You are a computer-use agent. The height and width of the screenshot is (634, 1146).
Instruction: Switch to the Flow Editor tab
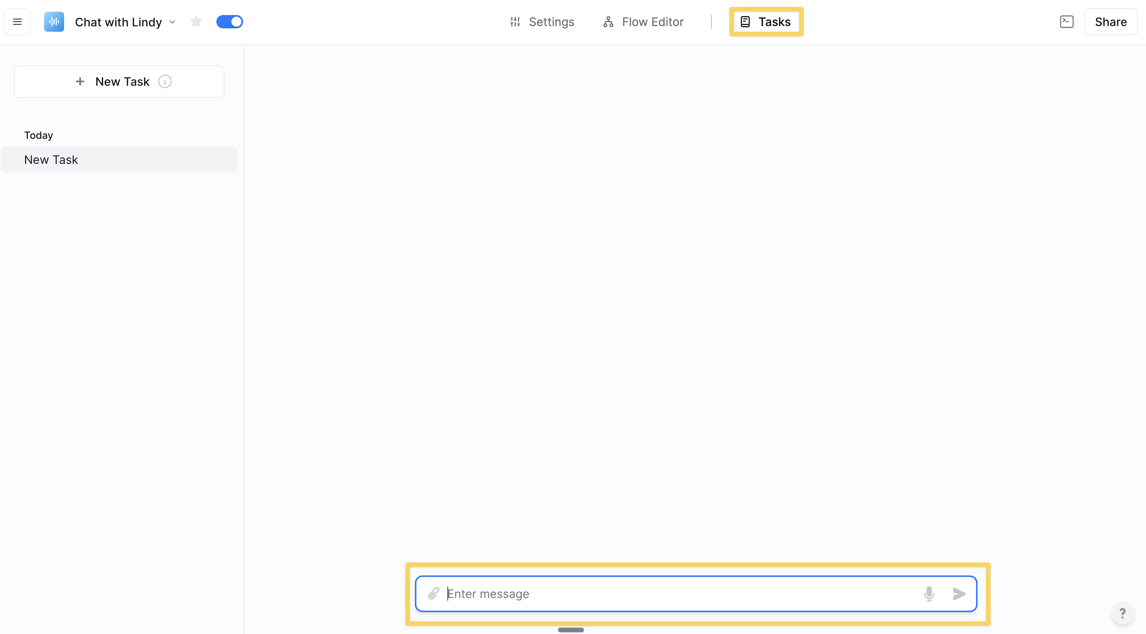(x=643, y=22)
